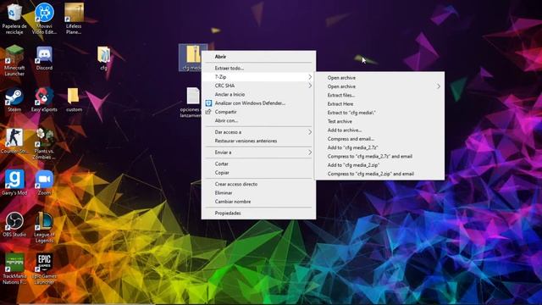
Task: Select the Discord desktop shortcut
Action: [44, 58]
